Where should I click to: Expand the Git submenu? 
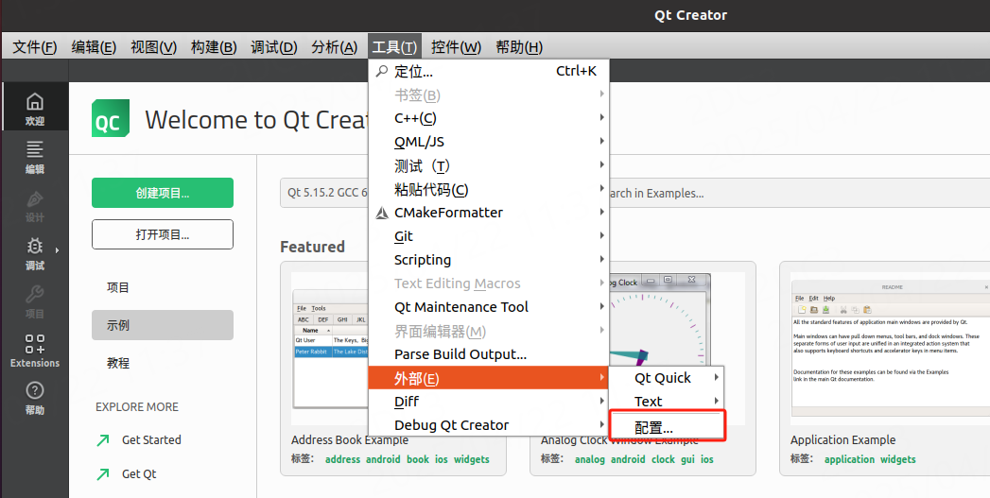(x=489, y=236)
